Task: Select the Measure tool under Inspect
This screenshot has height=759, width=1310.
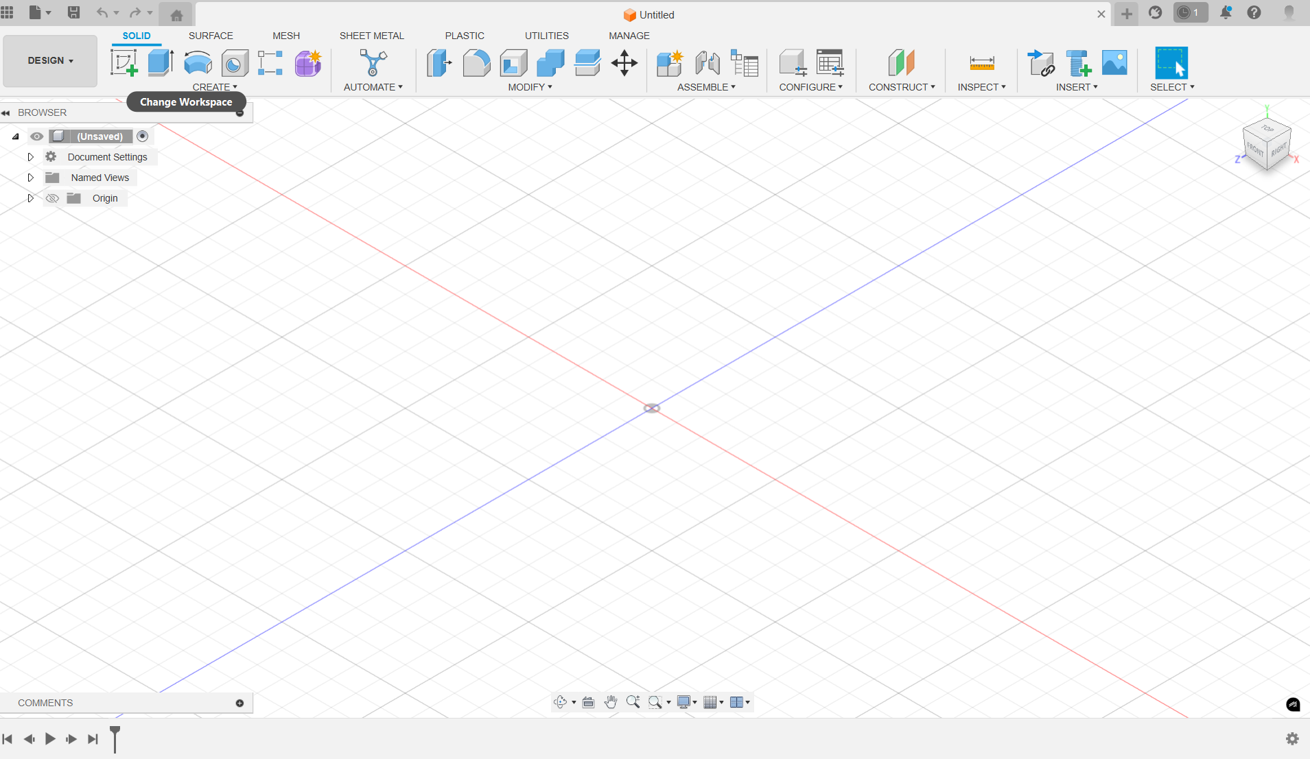Action: click(981, 62)
